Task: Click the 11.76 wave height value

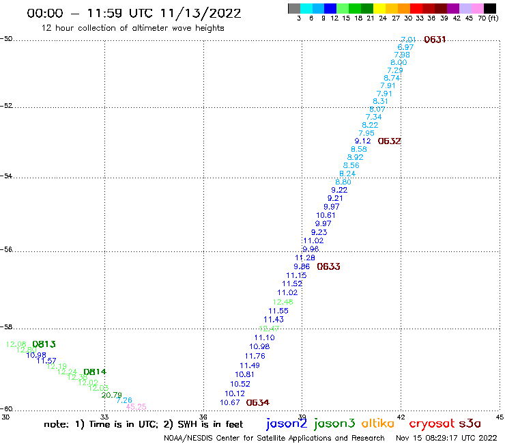Action: pos(255,356)
